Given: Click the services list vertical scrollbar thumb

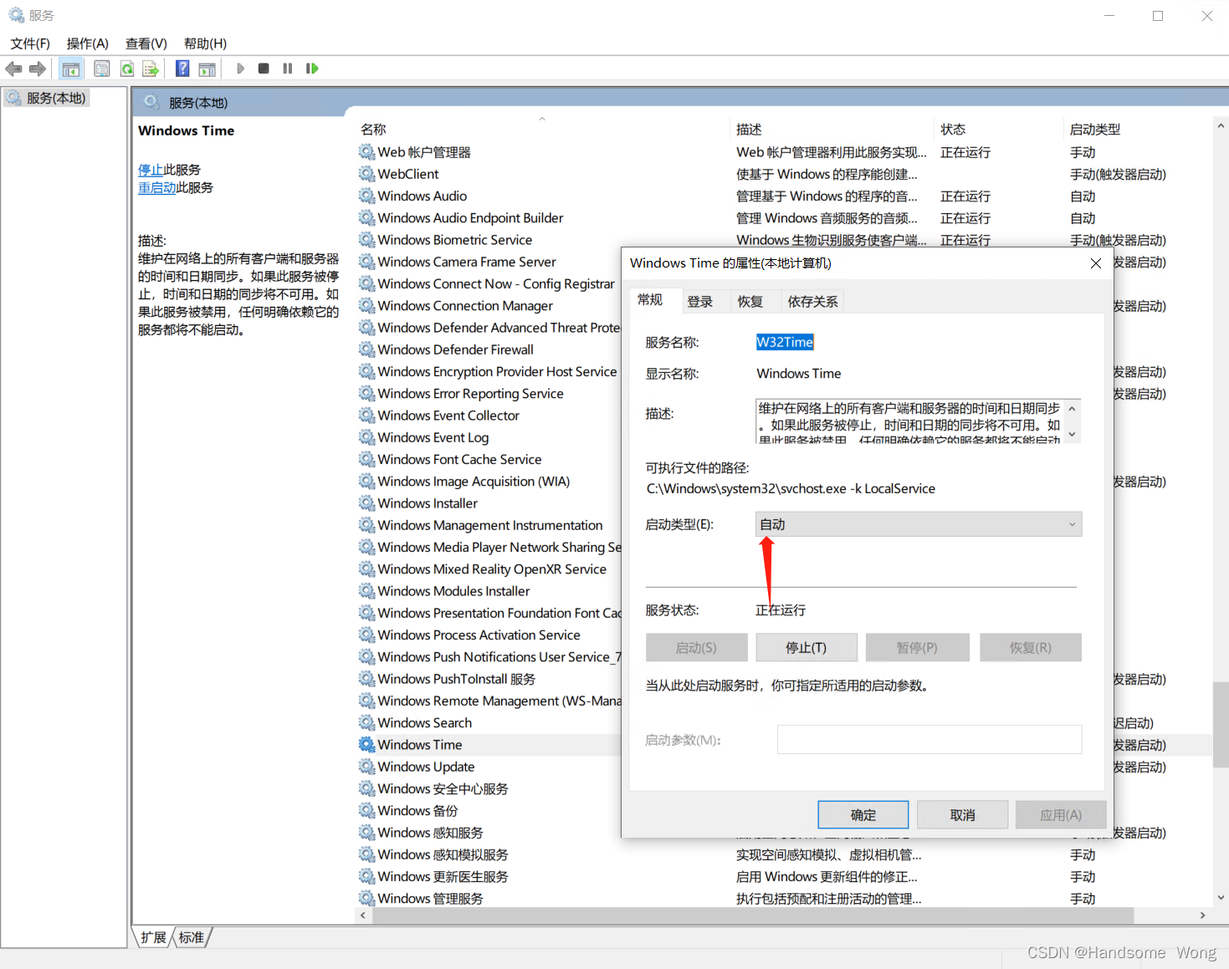Looking at the screenshot, I should coord(1221,725).
